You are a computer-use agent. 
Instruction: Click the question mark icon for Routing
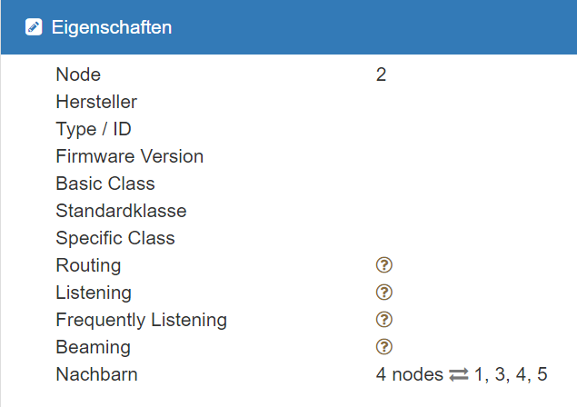[384, 265]
